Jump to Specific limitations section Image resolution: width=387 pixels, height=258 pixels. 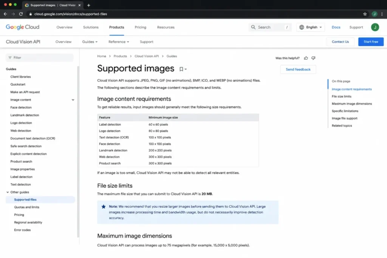pos(345,111)
